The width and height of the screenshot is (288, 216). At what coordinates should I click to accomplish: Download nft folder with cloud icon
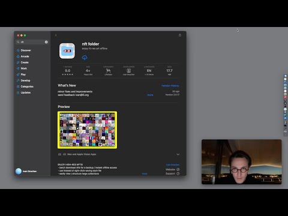[85, 58]
